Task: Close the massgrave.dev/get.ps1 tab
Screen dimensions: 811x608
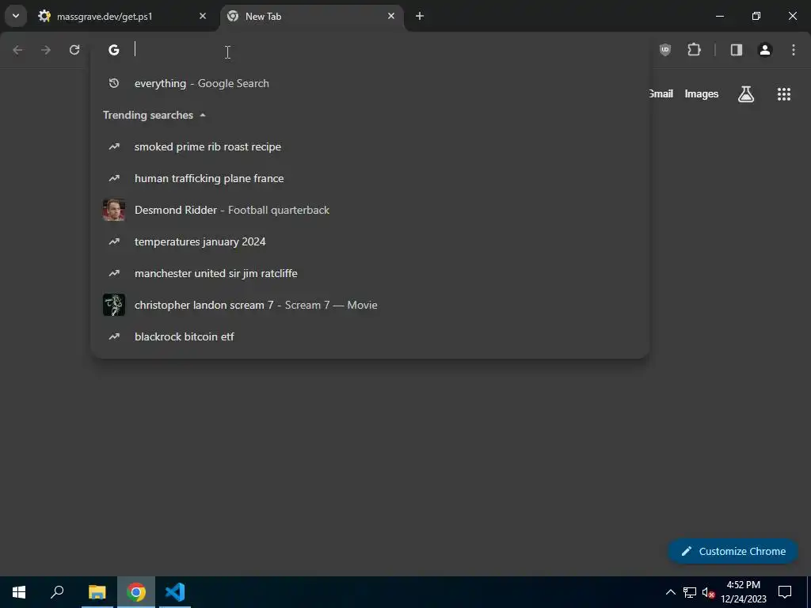Action: 203,16
